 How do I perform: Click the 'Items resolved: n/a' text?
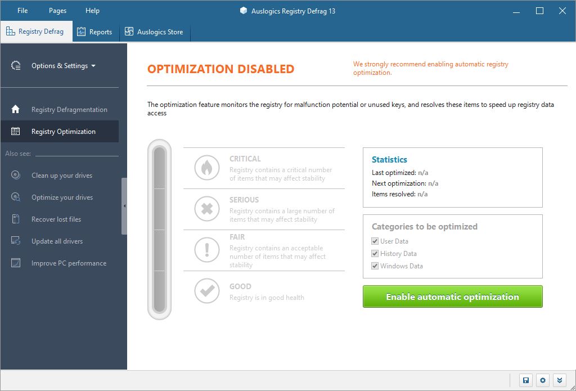click(400, 194)
